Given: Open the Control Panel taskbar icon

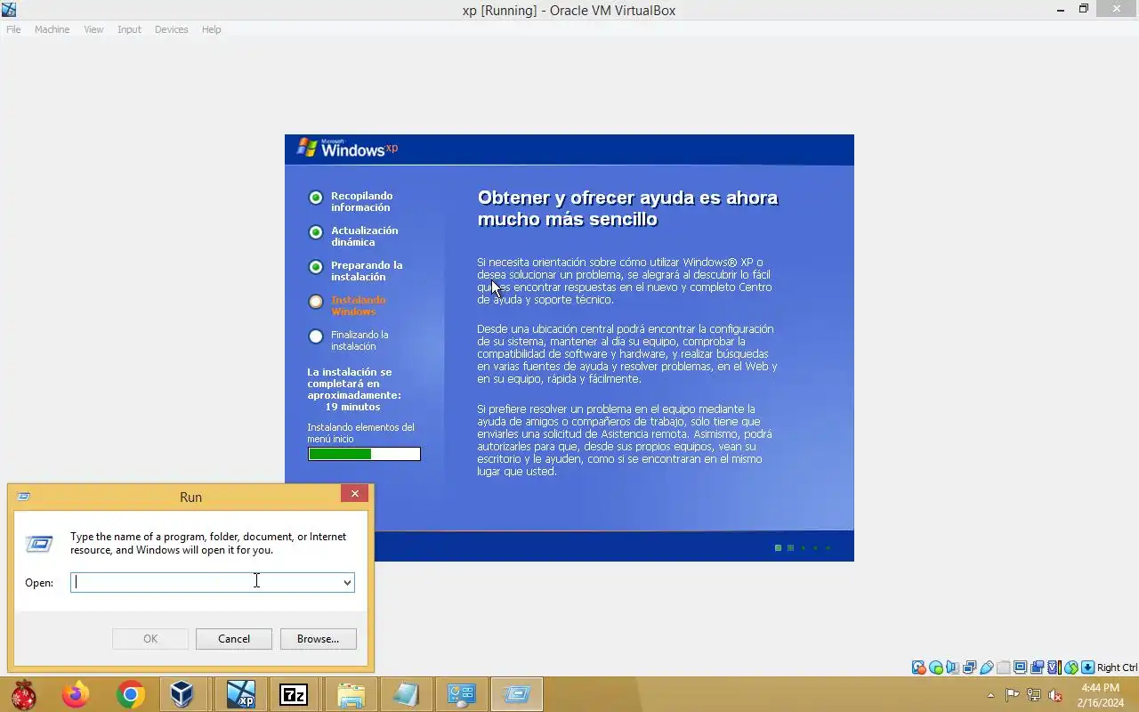Looking at the screenshot, I should [x=461, y=694].
